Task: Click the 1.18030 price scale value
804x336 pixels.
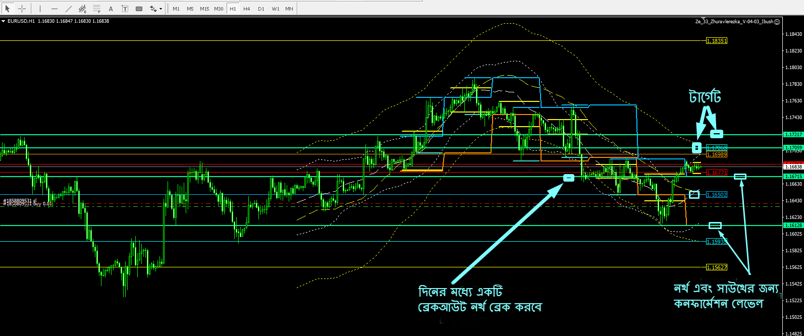Action: [x=794, y=67]
